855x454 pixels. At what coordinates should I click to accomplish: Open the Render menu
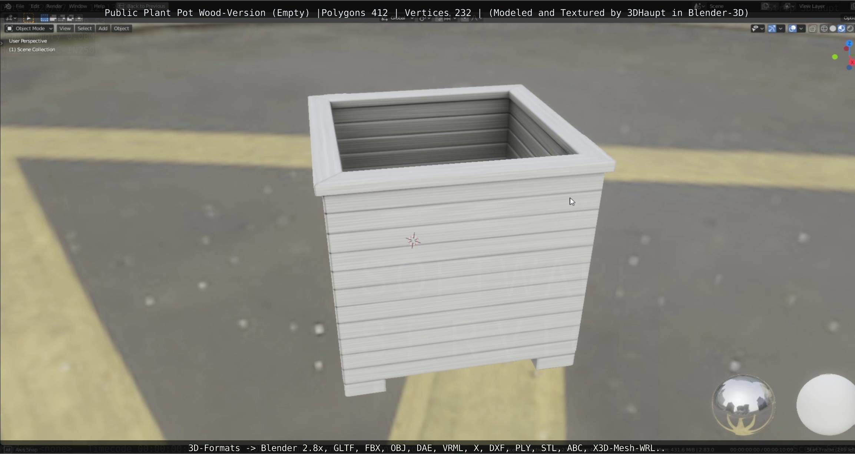(54, 6)
